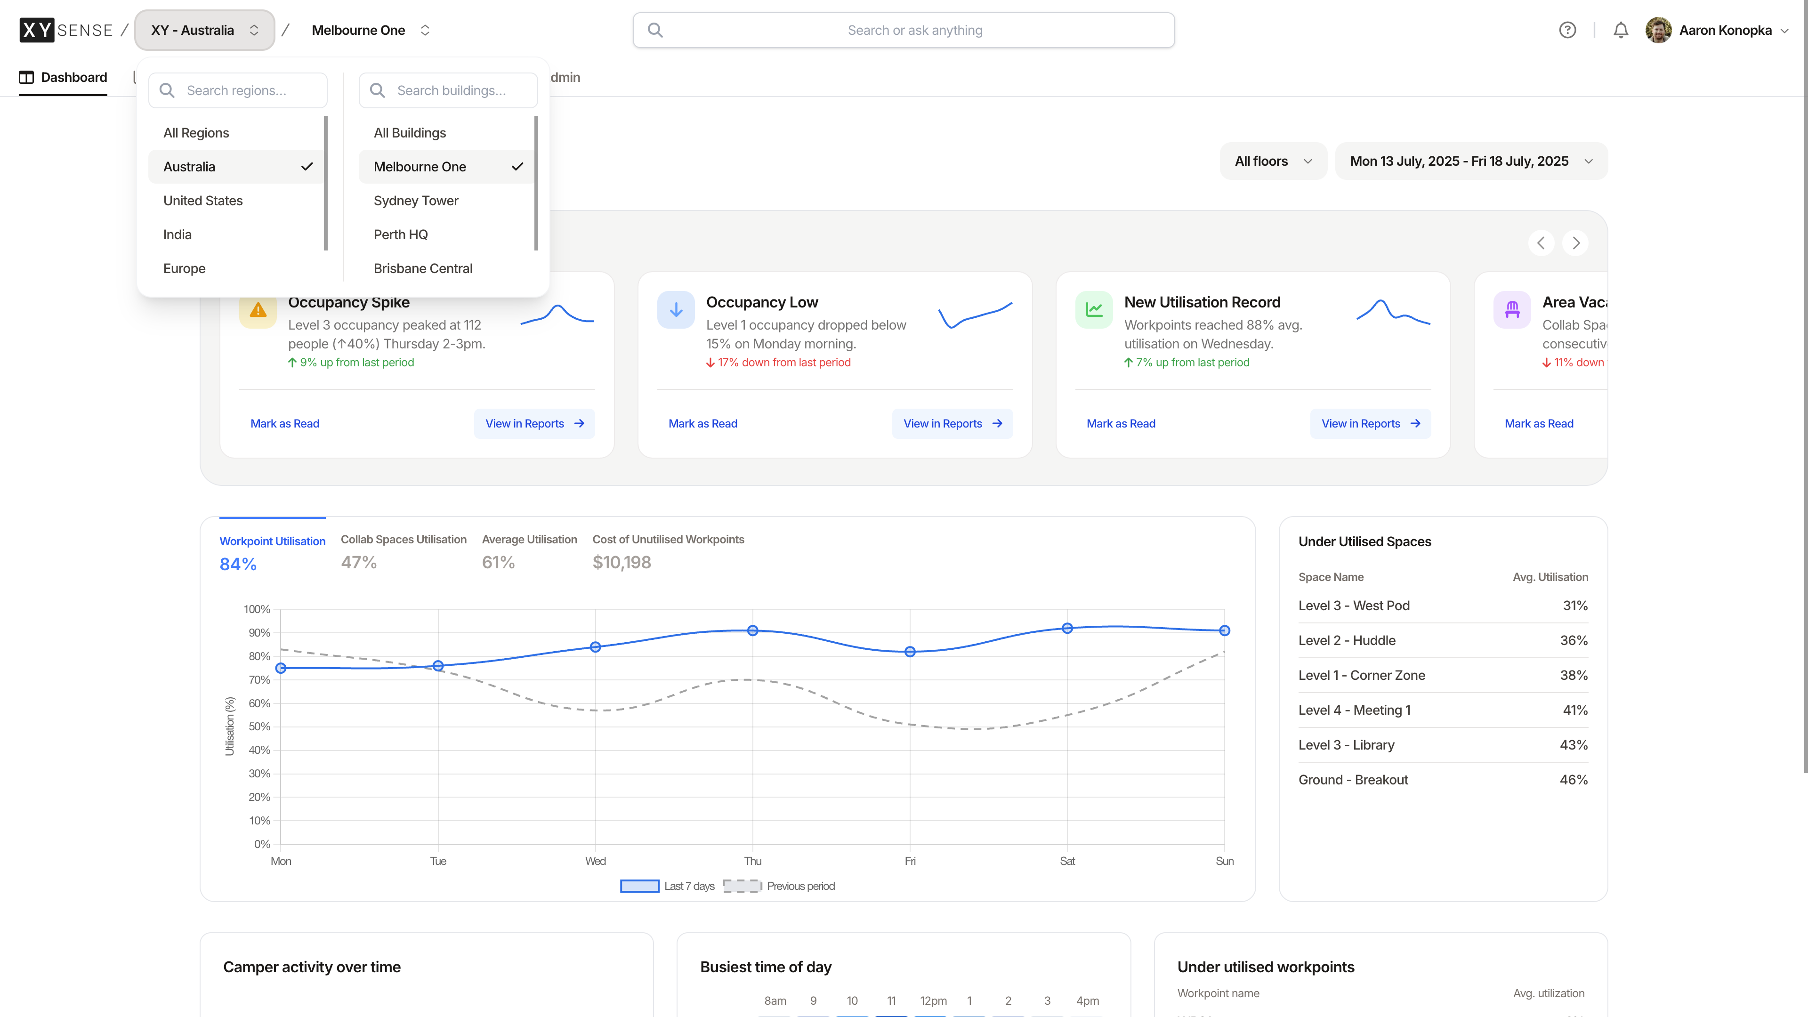Open the date range dropdown
The width and height of the screenshot is (1808, 1017).
pos(1471,161)
